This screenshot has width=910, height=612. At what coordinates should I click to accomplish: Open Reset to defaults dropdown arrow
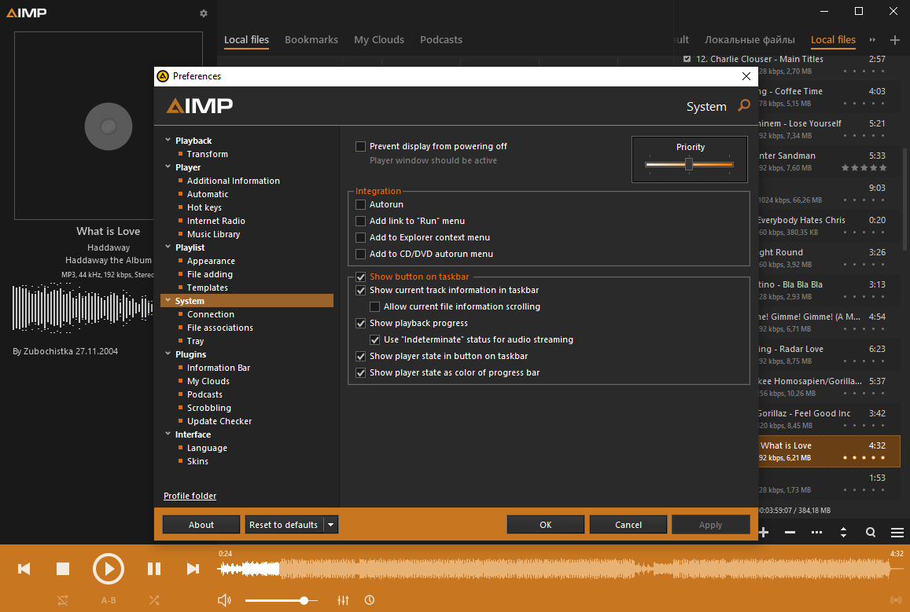click(x=331, y=525)
